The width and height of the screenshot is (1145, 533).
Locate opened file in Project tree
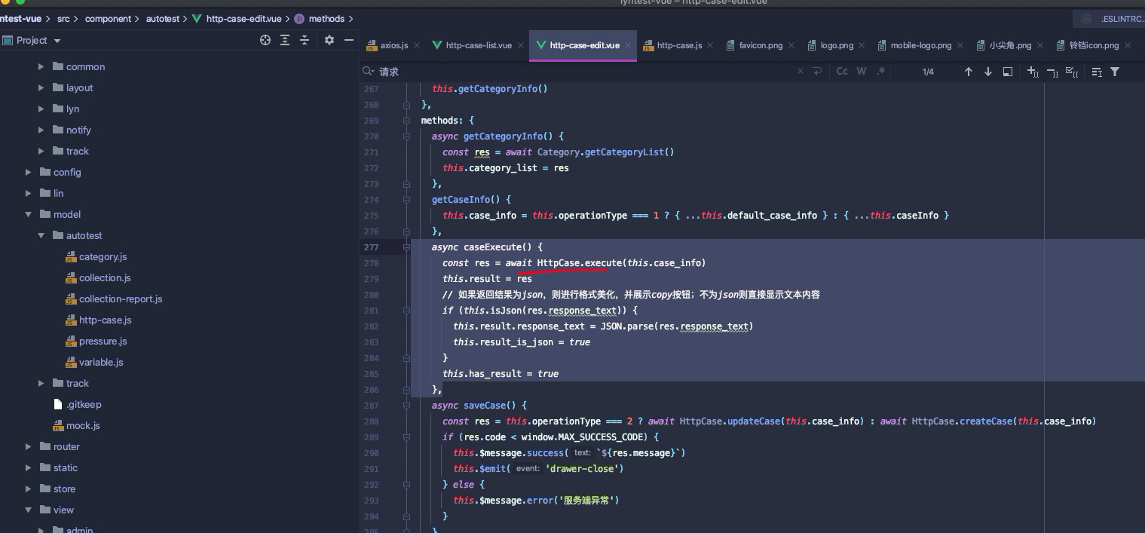pos(265,40)
